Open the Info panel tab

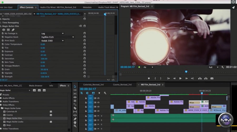51,86
